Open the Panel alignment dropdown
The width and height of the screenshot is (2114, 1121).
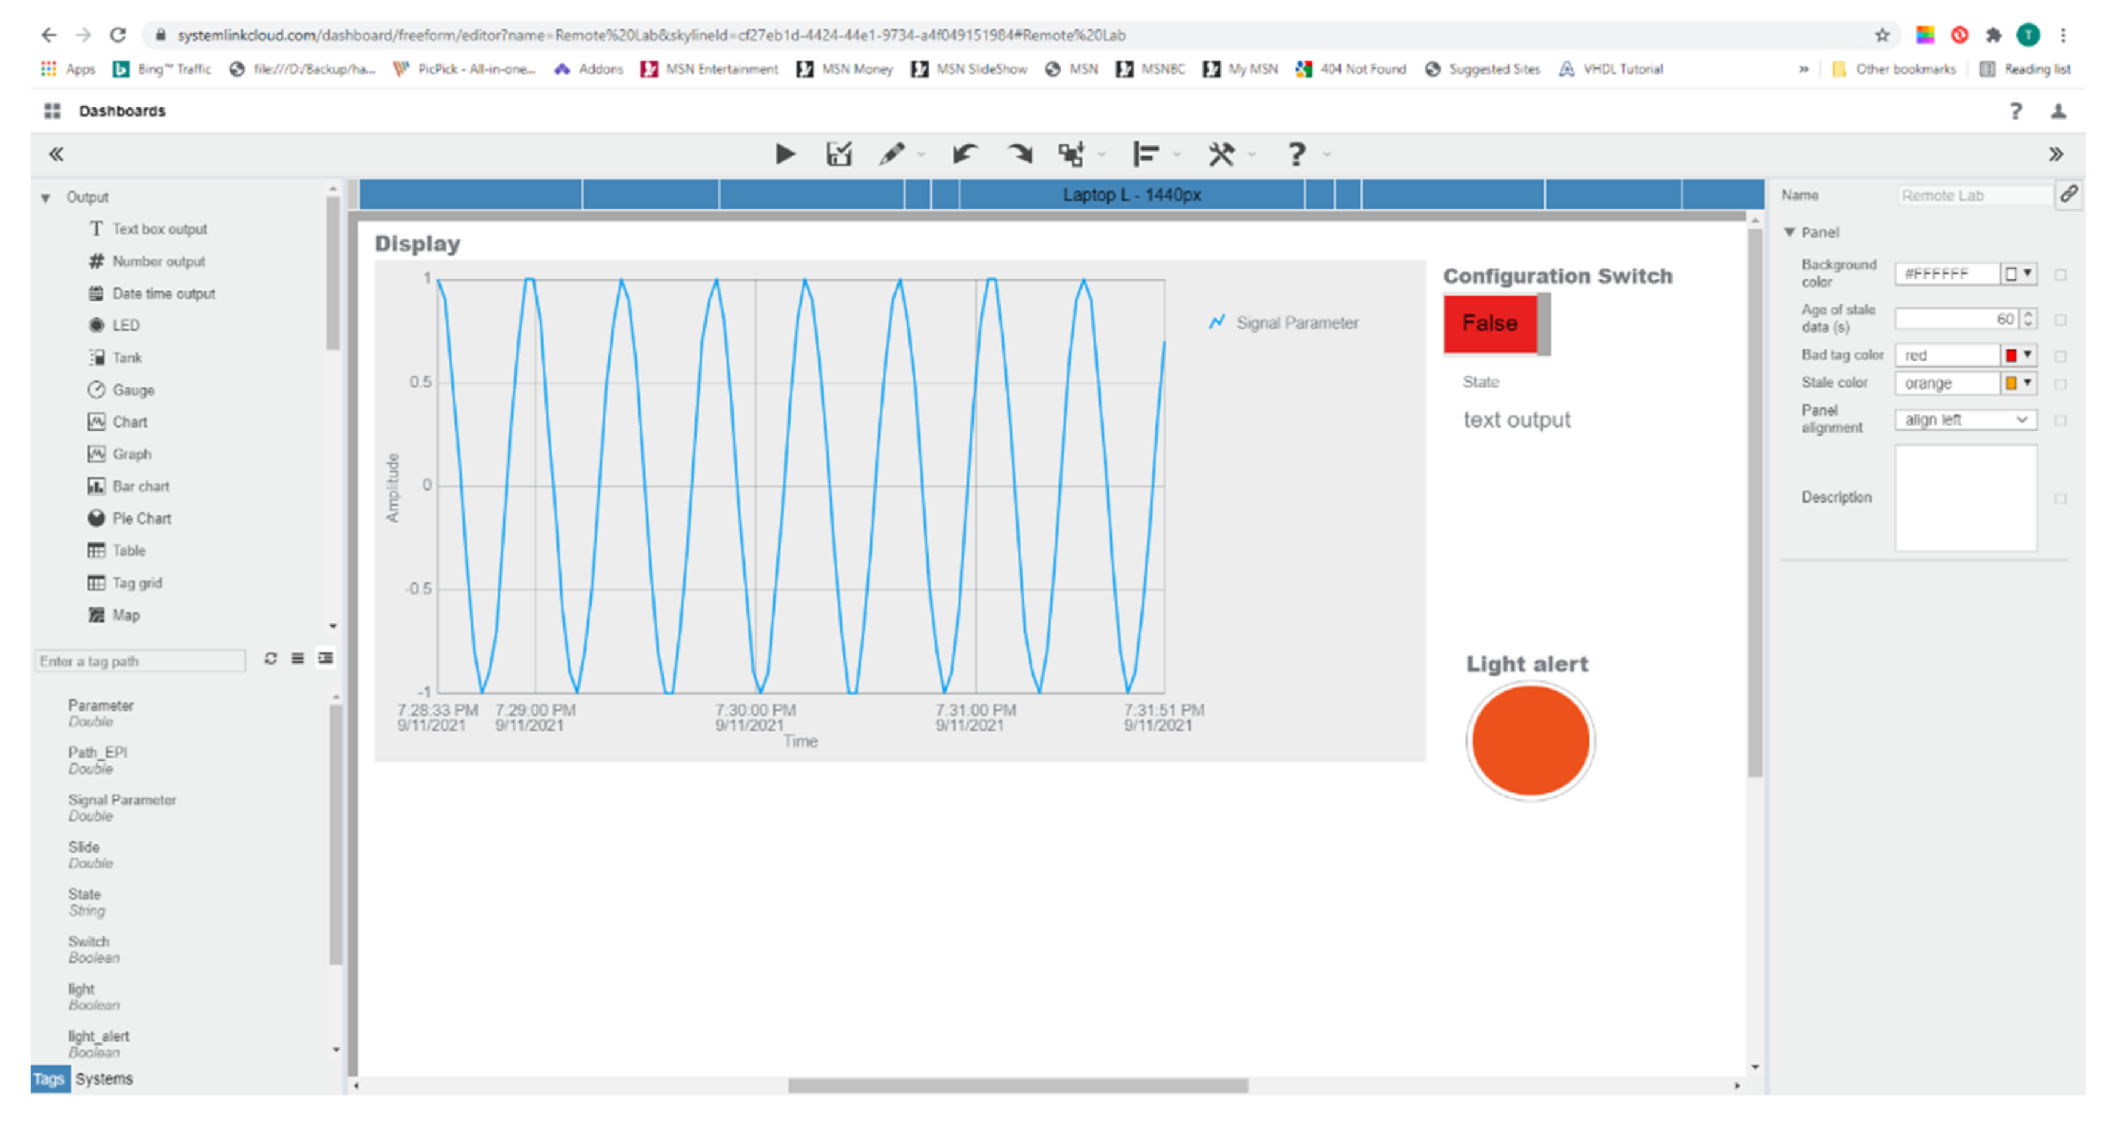coord(1965,420)
